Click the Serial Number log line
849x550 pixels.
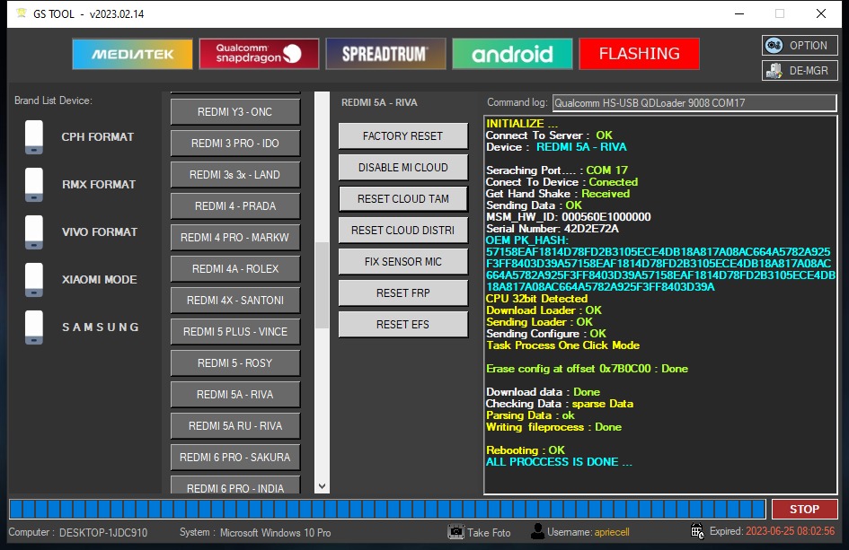[x=553, y=229]
